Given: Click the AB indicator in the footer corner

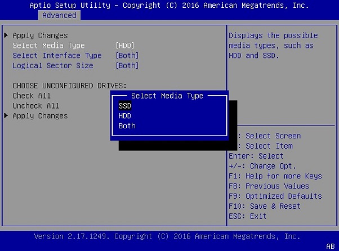Looking at the screenshot, I should point(330,246).
